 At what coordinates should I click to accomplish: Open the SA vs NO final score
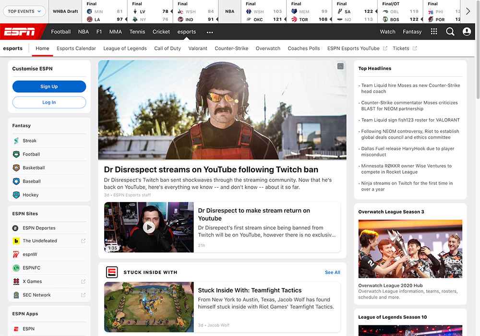(355, 12)
